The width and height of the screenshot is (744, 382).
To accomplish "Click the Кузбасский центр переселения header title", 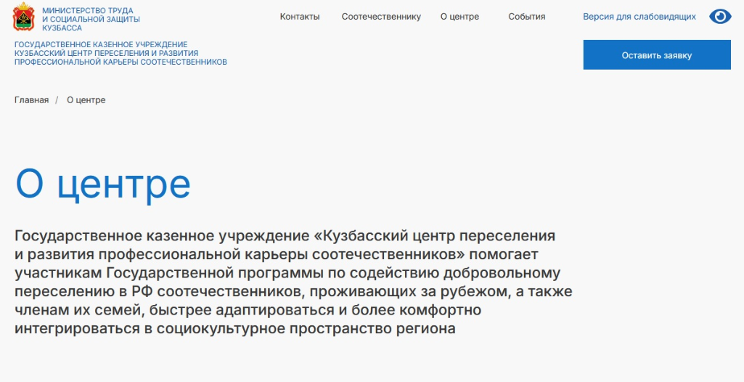I will (120, 54).
